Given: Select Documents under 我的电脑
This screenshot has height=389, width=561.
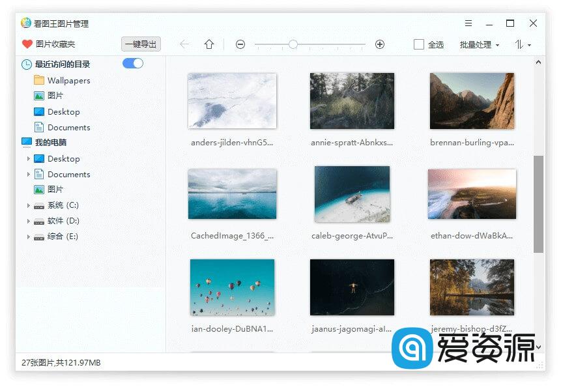Looking at the screenshot, I should pyautogui.click(x=67, y=174).
